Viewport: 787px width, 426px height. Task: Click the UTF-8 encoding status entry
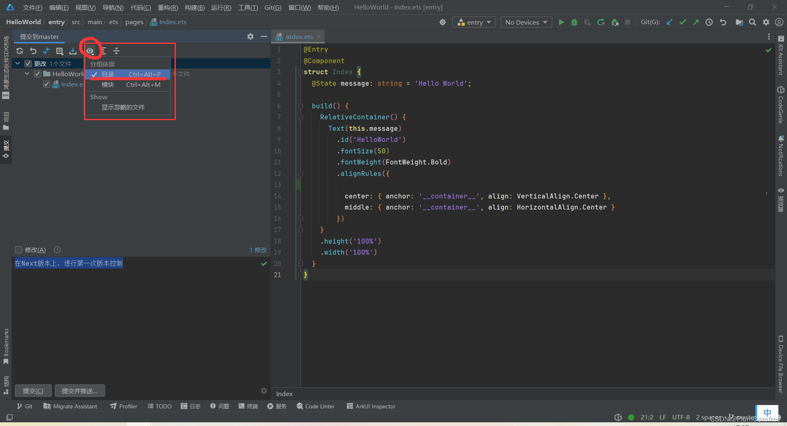tap(681, 417)
